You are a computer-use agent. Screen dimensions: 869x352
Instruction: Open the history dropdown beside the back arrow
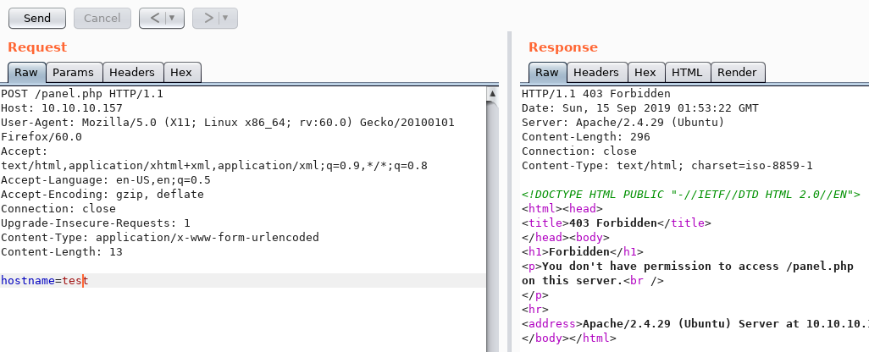[x=173, y=18]
